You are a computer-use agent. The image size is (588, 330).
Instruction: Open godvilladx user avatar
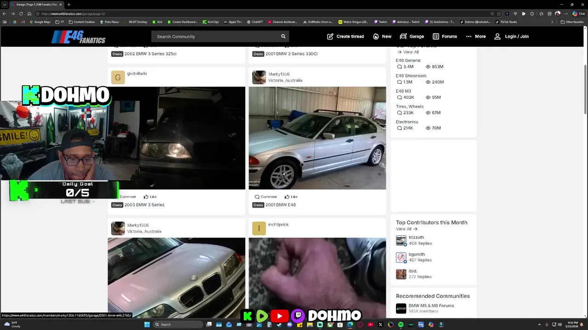tap(118, 77)
